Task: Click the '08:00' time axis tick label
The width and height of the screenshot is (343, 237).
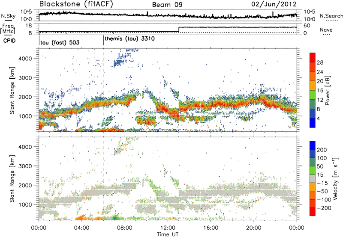Action: pyautogui.click(x=125, y=228)
